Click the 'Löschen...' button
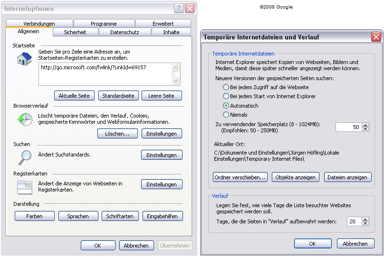The image size is (385, 257). click(117, 134)
